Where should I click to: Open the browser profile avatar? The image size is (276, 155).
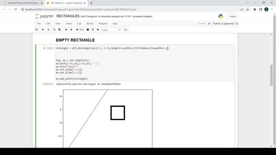267,9
